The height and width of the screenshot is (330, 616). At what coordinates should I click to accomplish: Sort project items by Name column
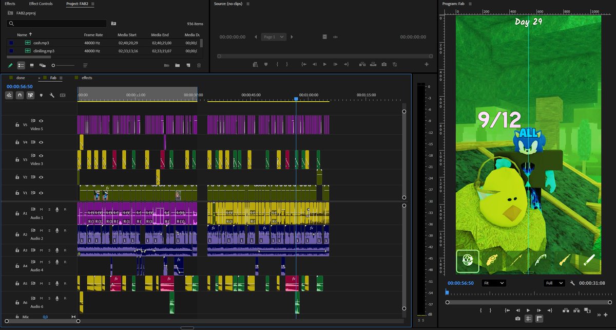pos(22,34)
